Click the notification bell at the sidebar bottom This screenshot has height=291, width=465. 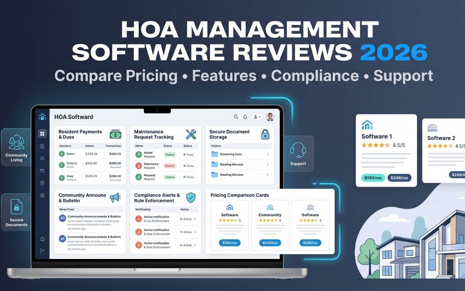[x=42, y=239]
